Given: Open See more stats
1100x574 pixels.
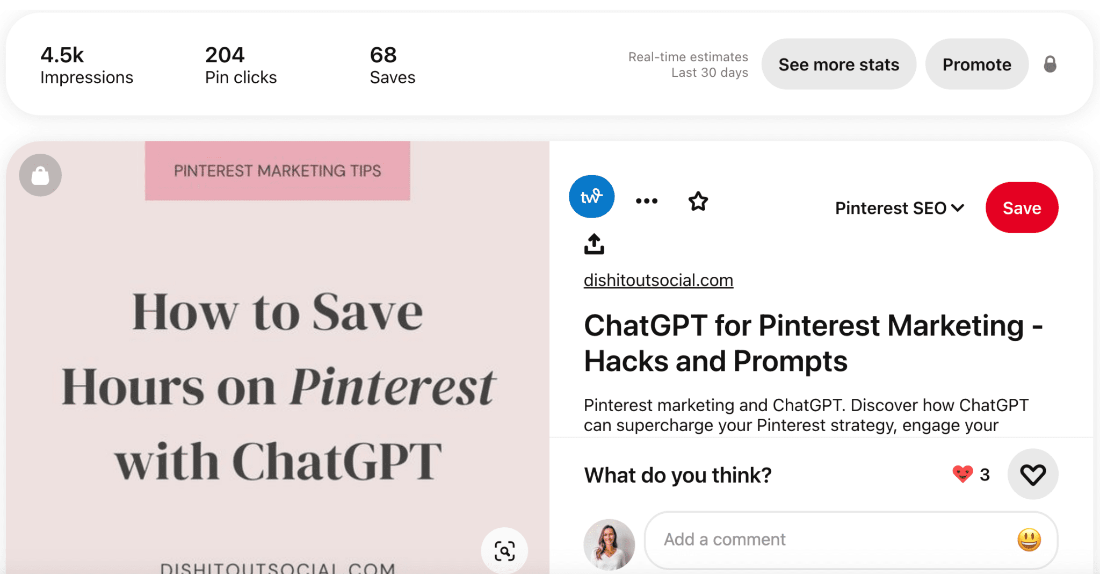Looking at the screenshot, I should 838,64.
